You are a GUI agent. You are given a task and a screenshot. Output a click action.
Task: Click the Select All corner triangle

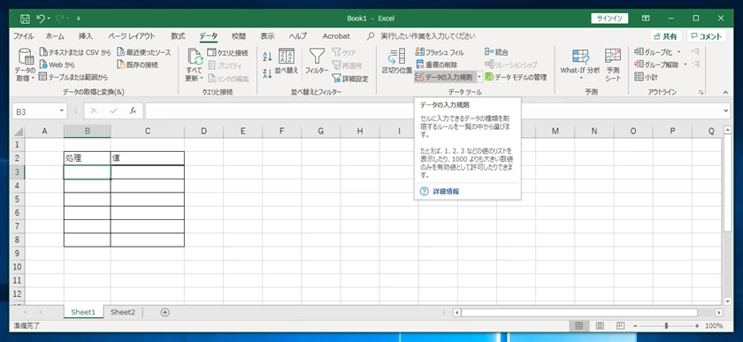18,131
